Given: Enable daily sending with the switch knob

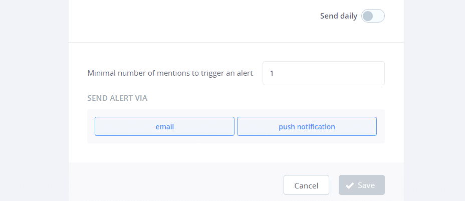Looking at the screenshot, I should (x=368, y=16).
